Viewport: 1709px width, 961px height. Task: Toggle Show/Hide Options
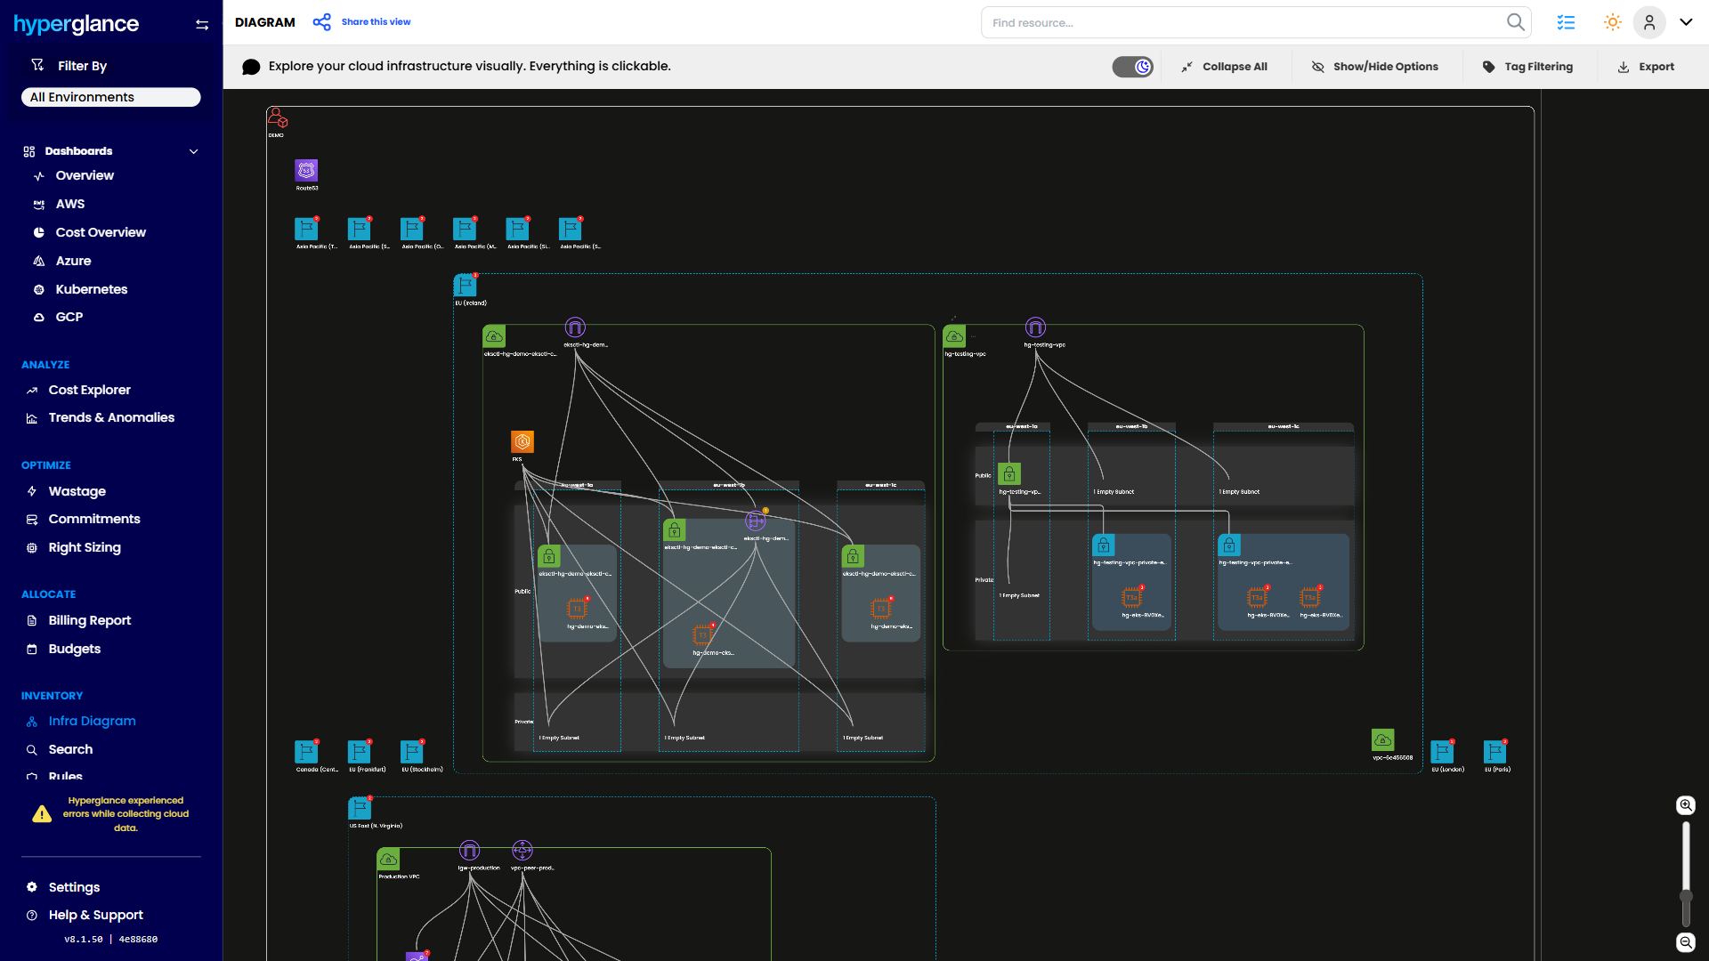coord(1375,67)
